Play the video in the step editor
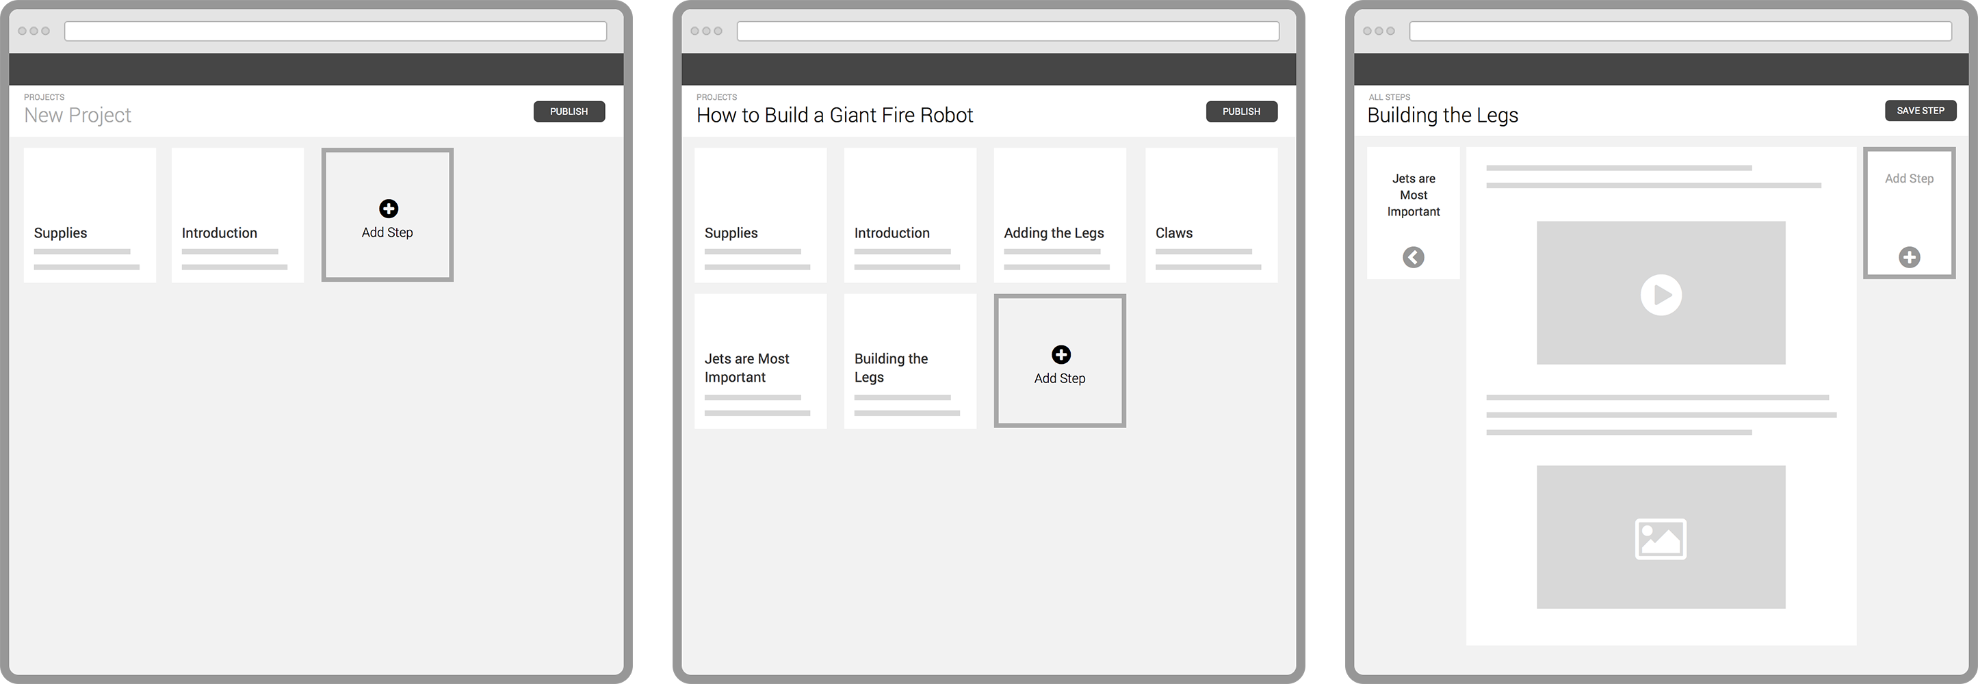The image size is (1978, 684). 1661,295
